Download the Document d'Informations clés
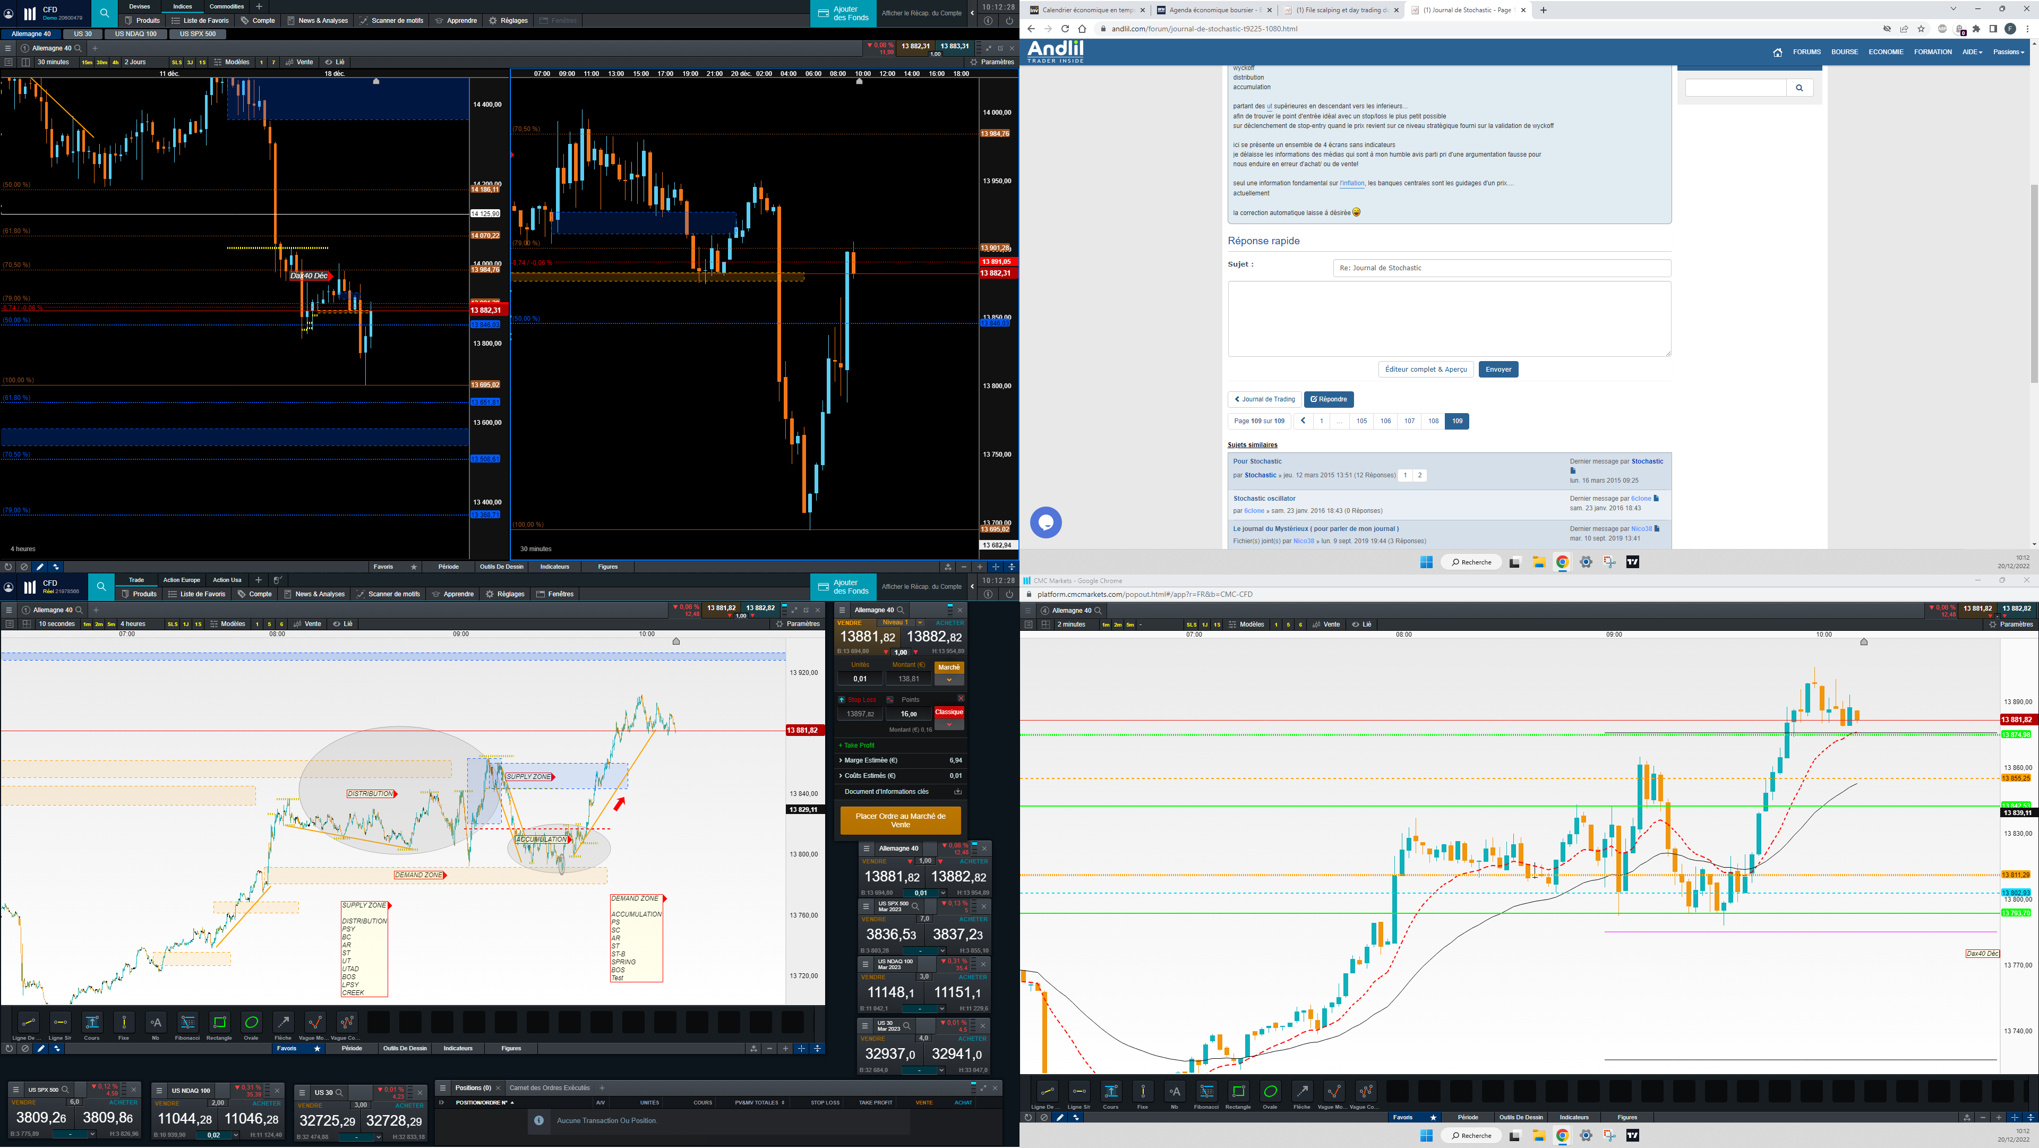Image resolution: width=2039 pixels, height=1148 pixels. (x=958, y=792)
